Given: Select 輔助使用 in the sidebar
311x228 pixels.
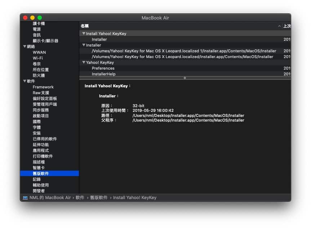Looking at the screenshot, I should (41, 185).
